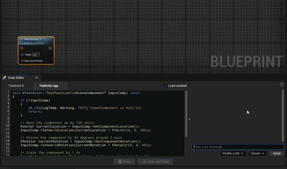Click the SetWorldLocation code line
This screenshot has width=287, height=169.
(86, 130)
